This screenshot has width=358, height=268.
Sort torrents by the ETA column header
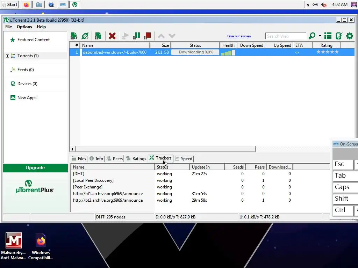point(302,45)
